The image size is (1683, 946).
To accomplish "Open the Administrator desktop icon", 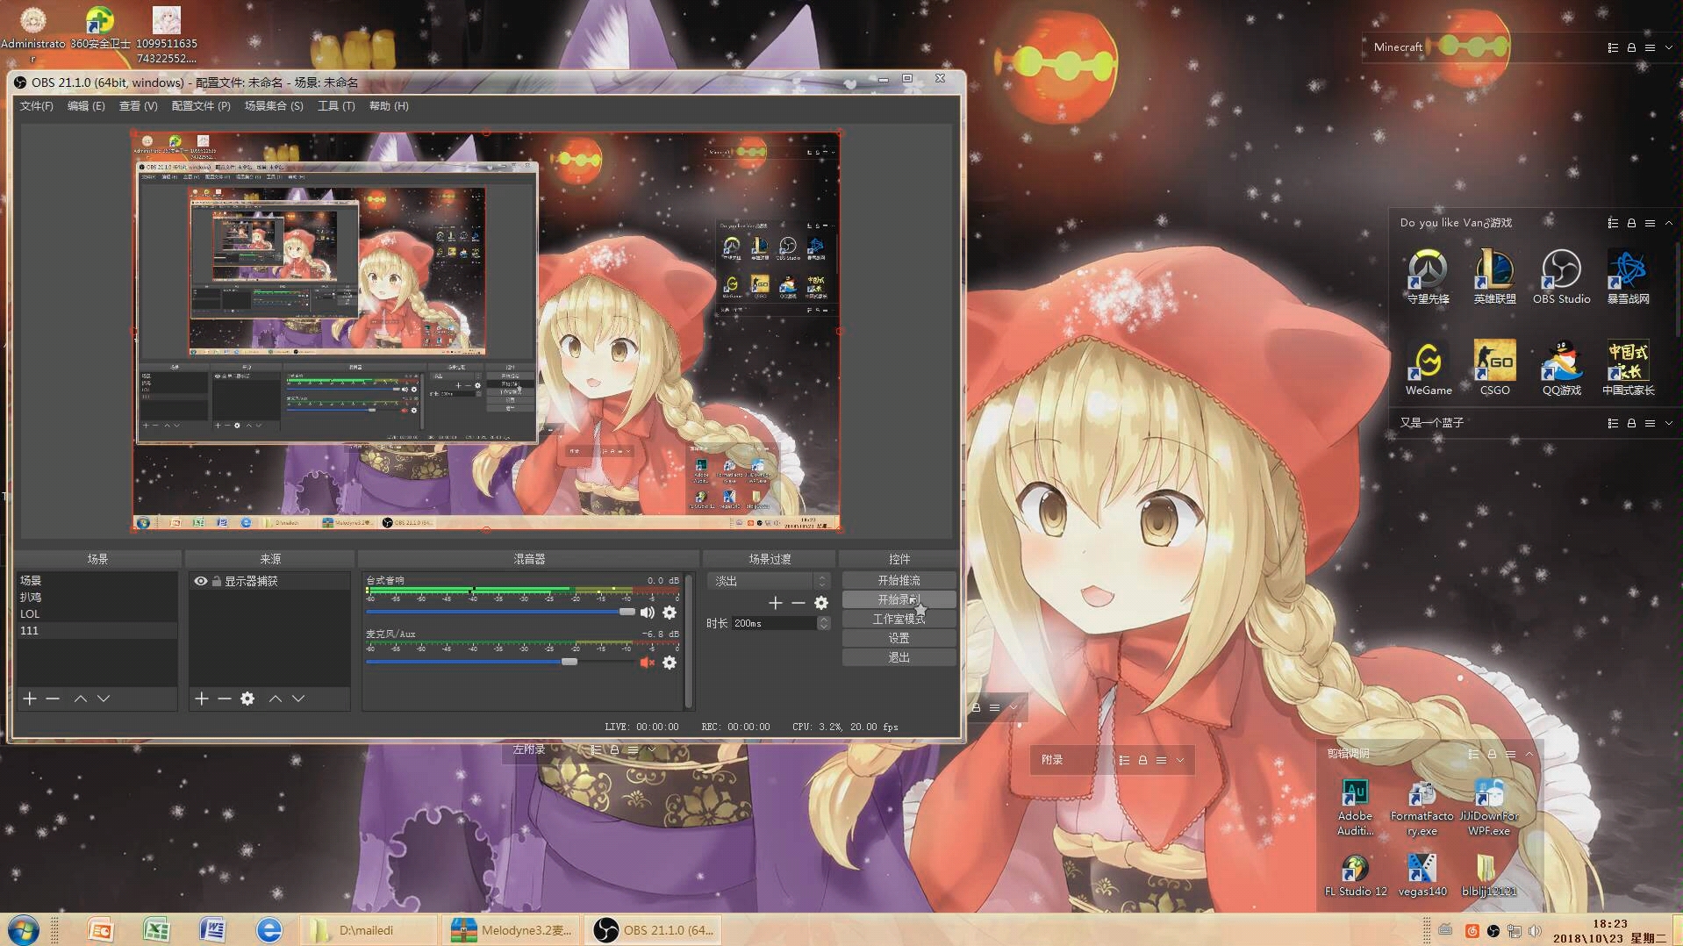I will pos(32,35).
